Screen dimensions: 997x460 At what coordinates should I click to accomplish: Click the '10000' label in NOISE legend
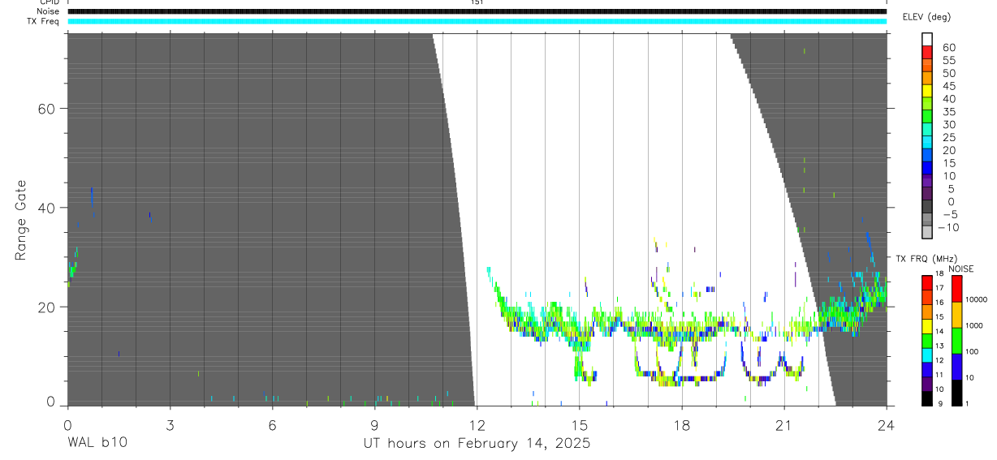(x=977, y=299)
